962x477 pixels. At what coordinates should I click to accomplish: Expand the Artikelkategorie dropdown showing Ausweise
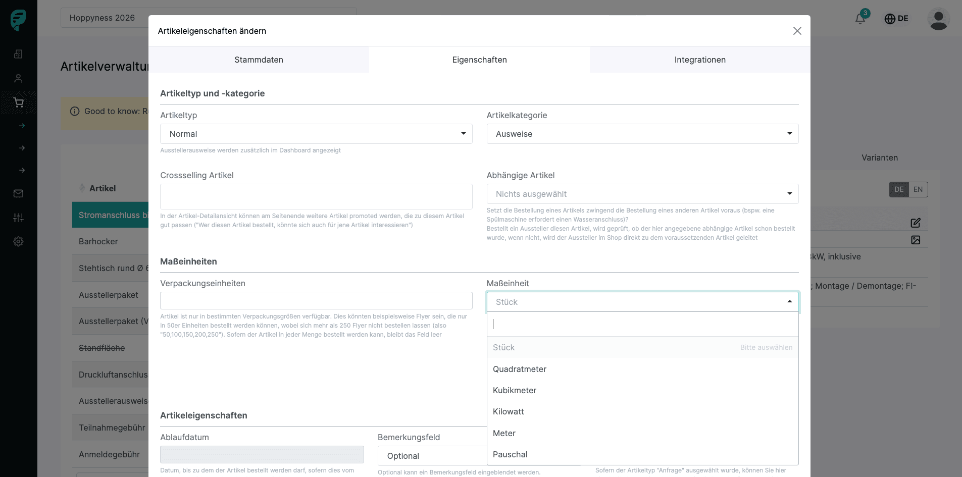pyautogui.click(x=642, y=134)
